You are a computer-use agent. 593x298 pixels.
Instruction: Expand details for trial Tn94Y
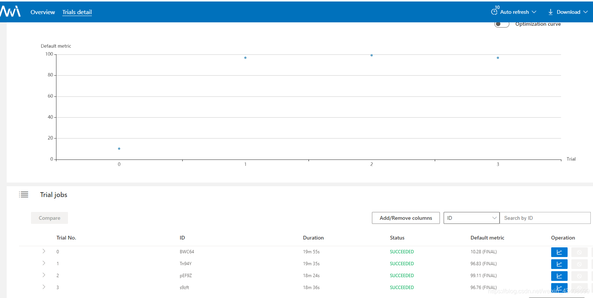(44, 263)
